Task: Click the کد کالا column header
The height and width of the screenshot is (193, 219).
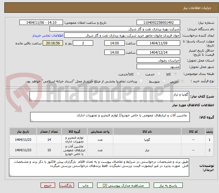Action: [193, 131]
